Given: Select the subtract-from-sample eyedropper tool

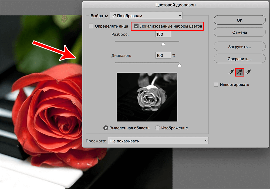Looking at the screenshot, I should (248, 72).
